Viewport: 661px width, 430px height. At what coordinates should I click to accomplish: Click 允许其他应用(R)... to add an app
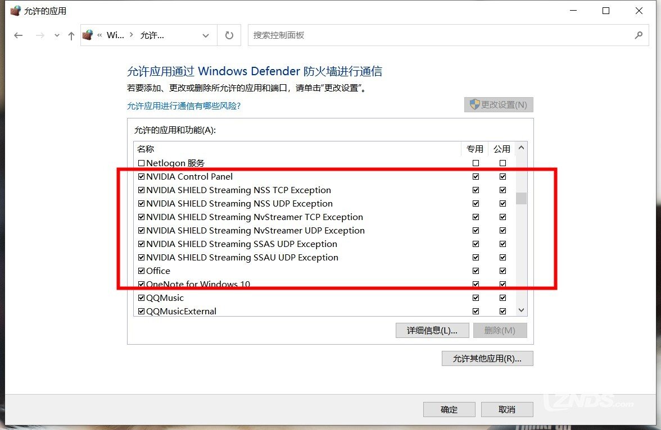tap(487, 358)
